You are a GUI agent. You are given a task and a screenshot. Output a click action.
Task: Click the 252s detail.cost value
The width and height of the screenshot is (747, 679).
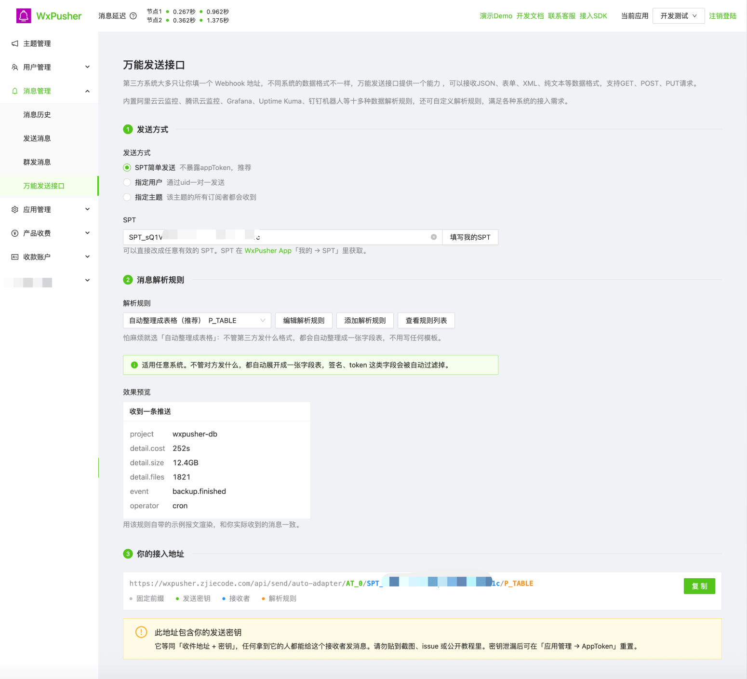[181, 448]
